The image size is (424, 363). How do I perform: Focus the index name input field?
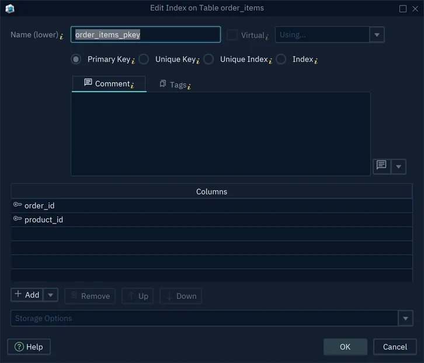(145, 34)
